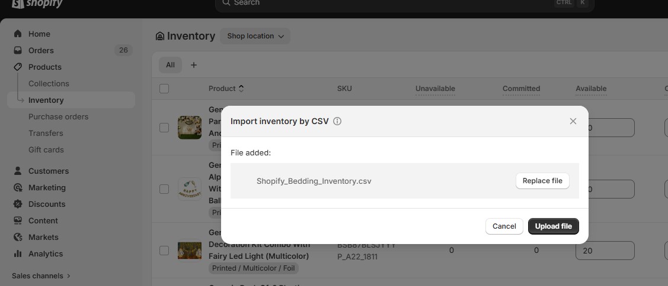Click the Home icon in sidebar
Screen dimensions: 668x286
(18, 34)
